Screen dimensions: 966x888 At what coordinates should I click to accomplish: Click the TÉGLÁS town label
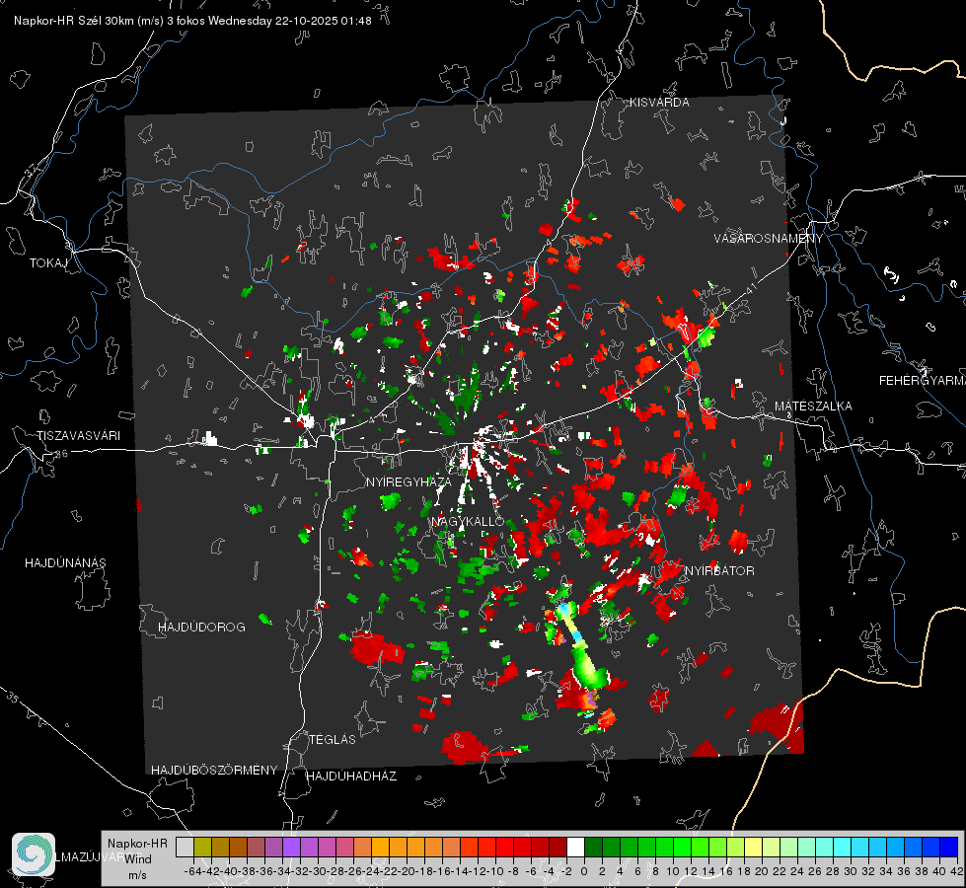click(x=333, y=739)
